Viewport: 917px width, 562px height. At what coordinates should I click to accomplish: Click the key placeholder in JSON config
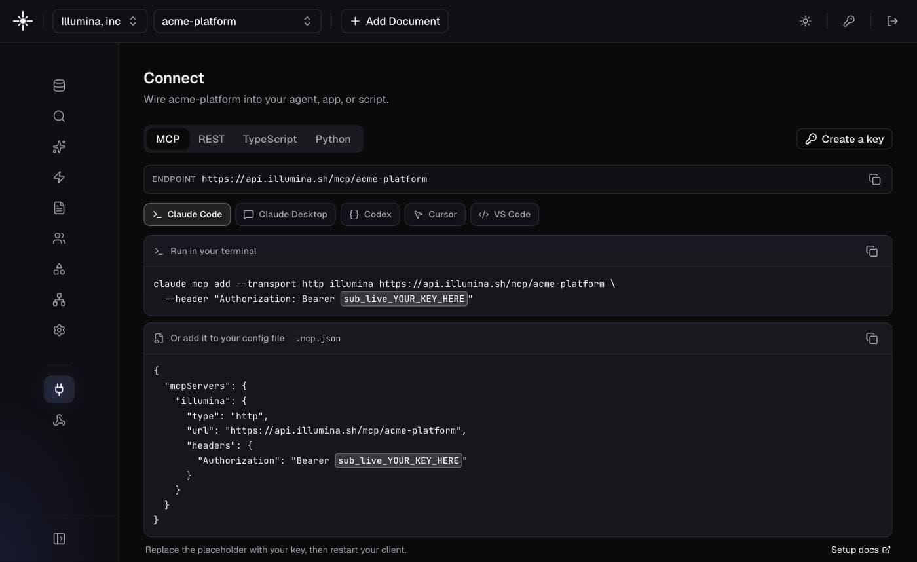click(399, 460)
